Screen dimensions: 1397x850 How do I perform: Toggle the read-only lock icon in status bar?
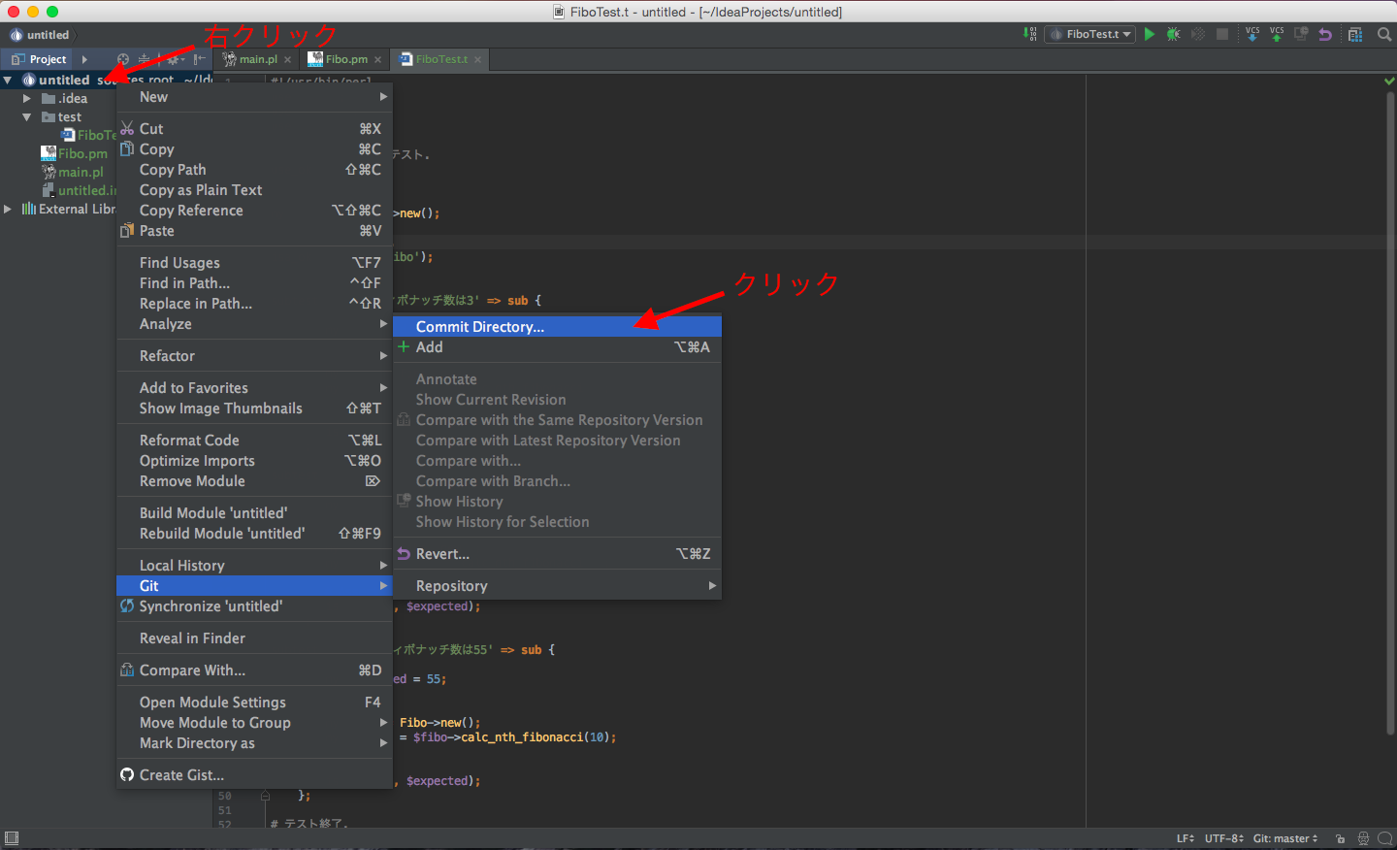pos(1340,838)
